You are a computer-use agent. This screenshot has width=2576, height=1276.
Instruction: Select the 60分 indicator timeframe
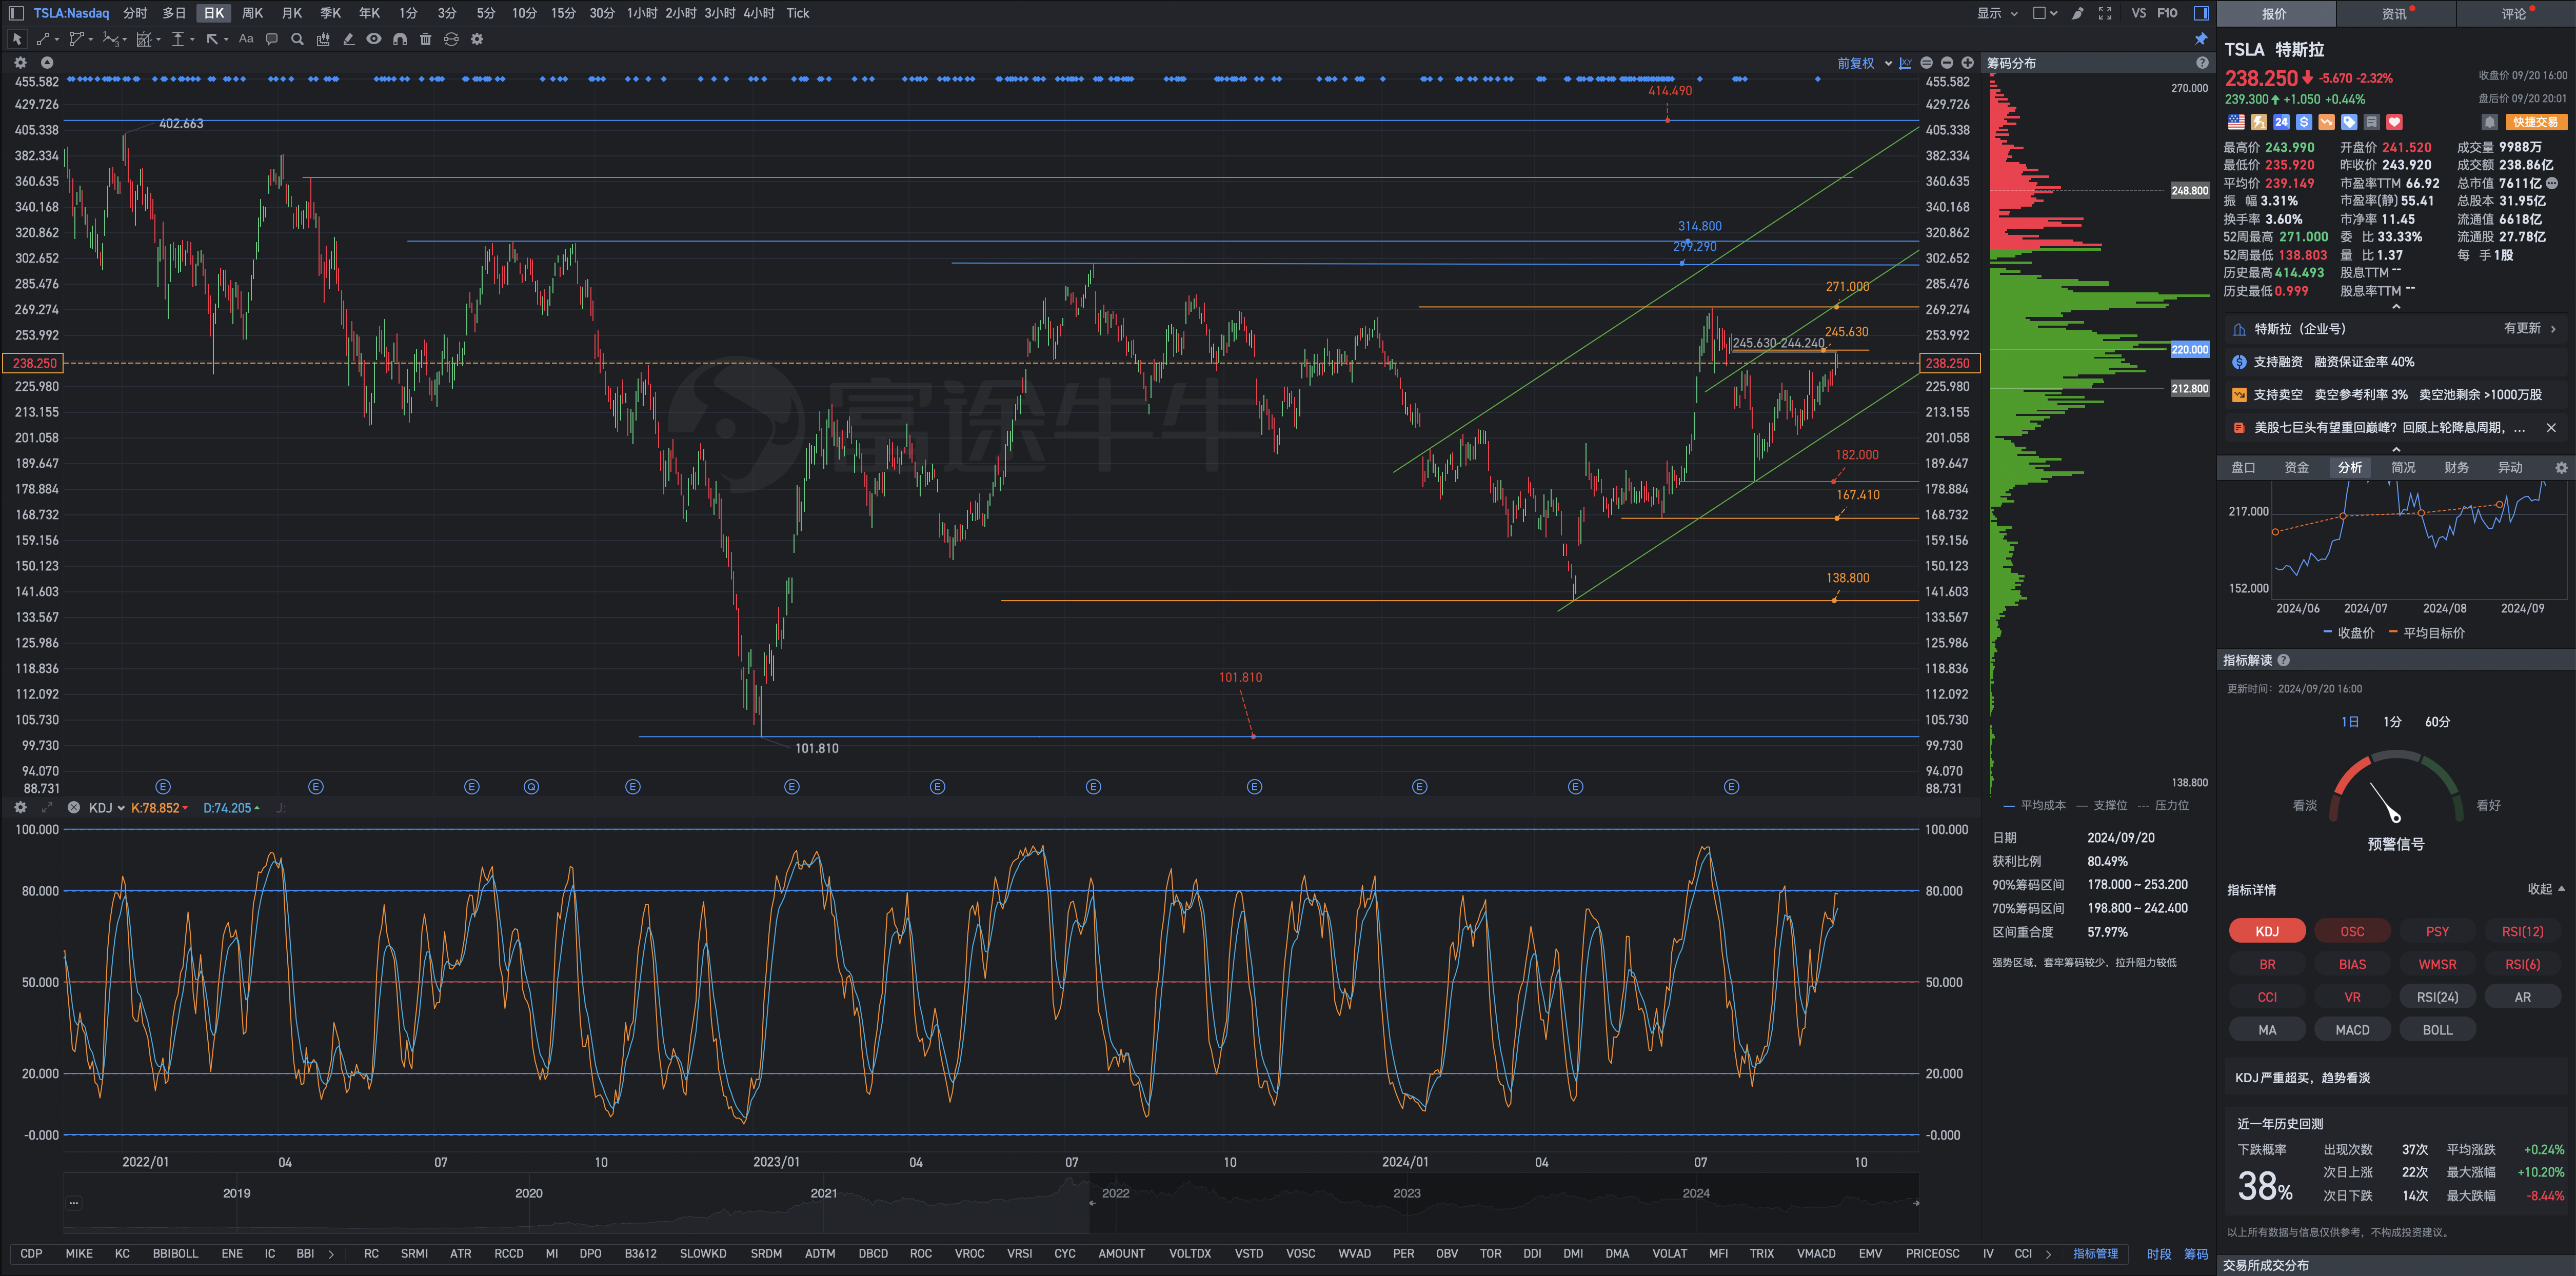click(2437, 722)
